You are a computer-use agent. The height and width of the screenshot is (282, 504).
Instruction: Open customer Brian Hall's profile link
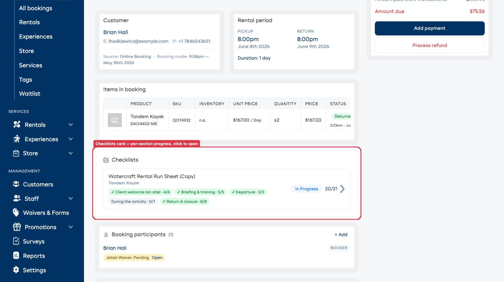click(115, 32)
